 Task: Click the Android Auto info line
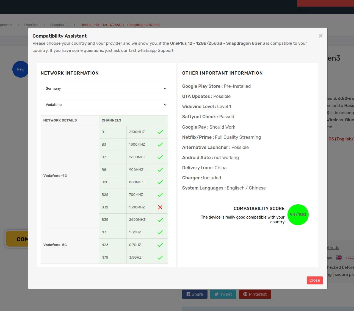coord(211,158)
